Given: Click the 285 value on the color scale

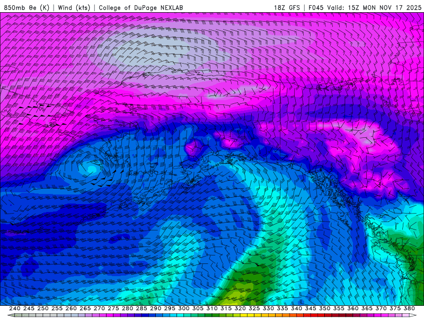Looking at the screenshot, I should 142,308.
